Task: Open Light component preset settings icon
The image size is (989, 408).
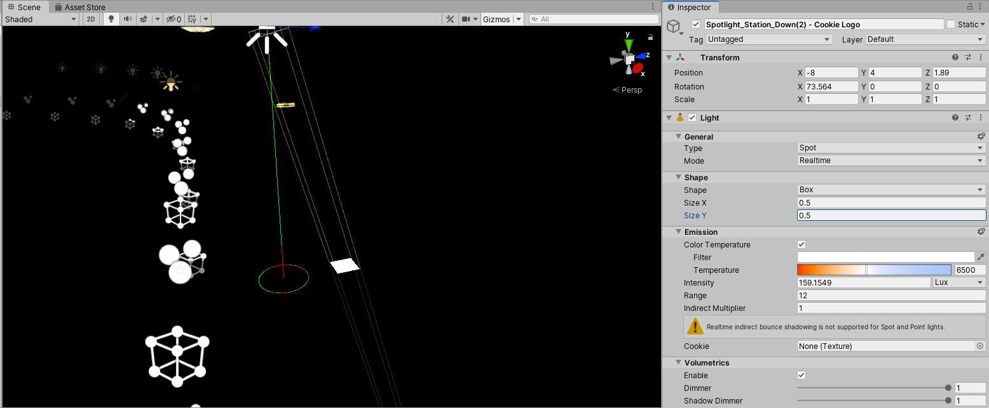Action: coord(968,117)
